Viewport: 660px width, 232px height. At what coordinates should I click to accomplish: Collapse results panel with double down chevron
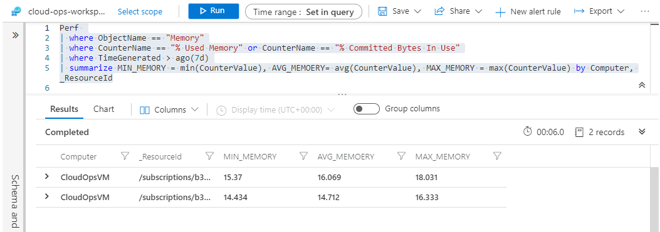coord(642,131)
